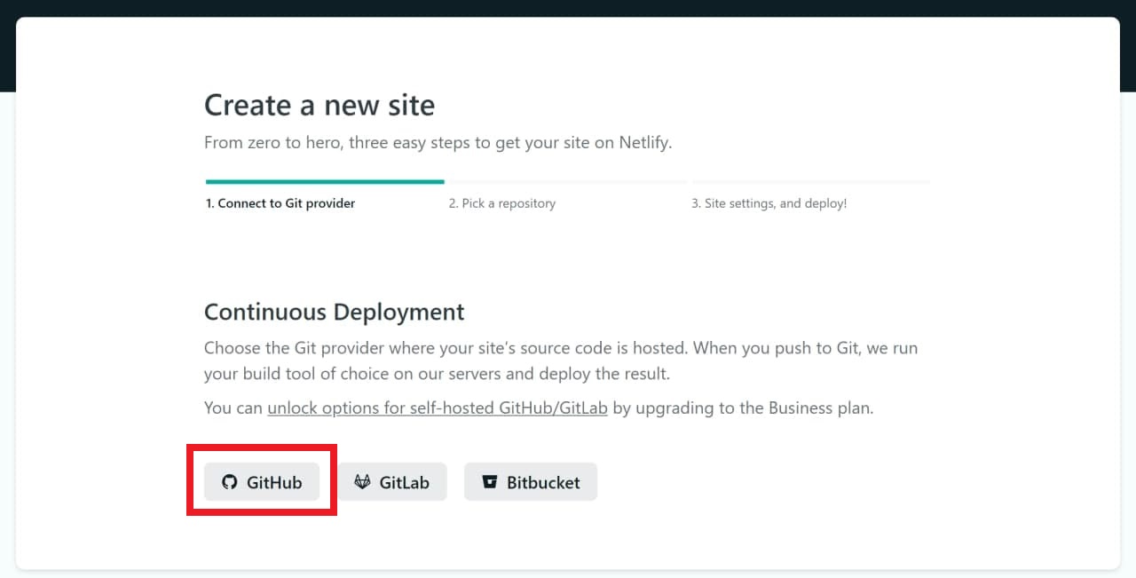Connect using the GitHub button

(262, 482)
